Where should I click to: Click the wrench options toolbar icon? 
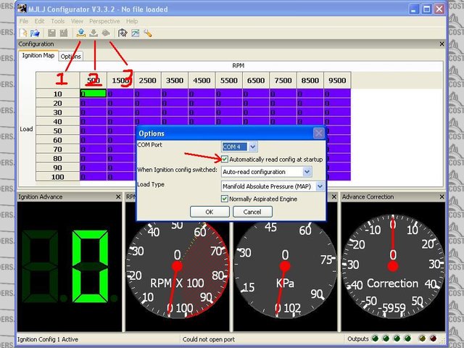pyautogui.click(x=147, y=33)
